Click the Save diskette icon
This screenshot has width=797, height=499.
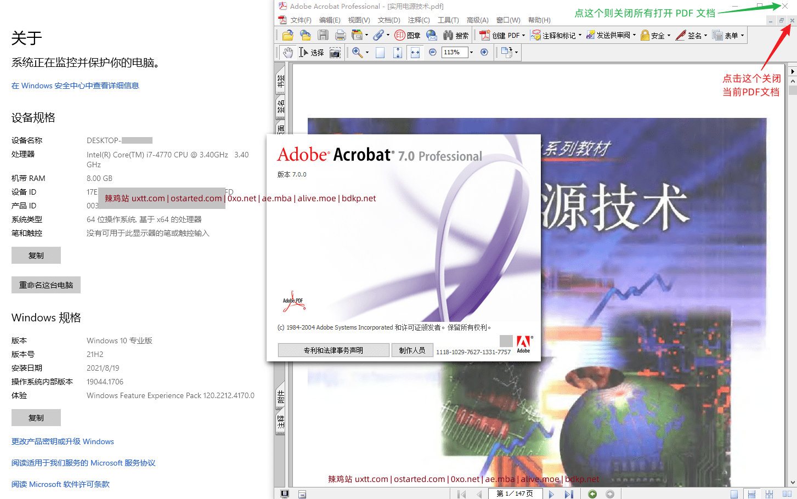(323, 35)
